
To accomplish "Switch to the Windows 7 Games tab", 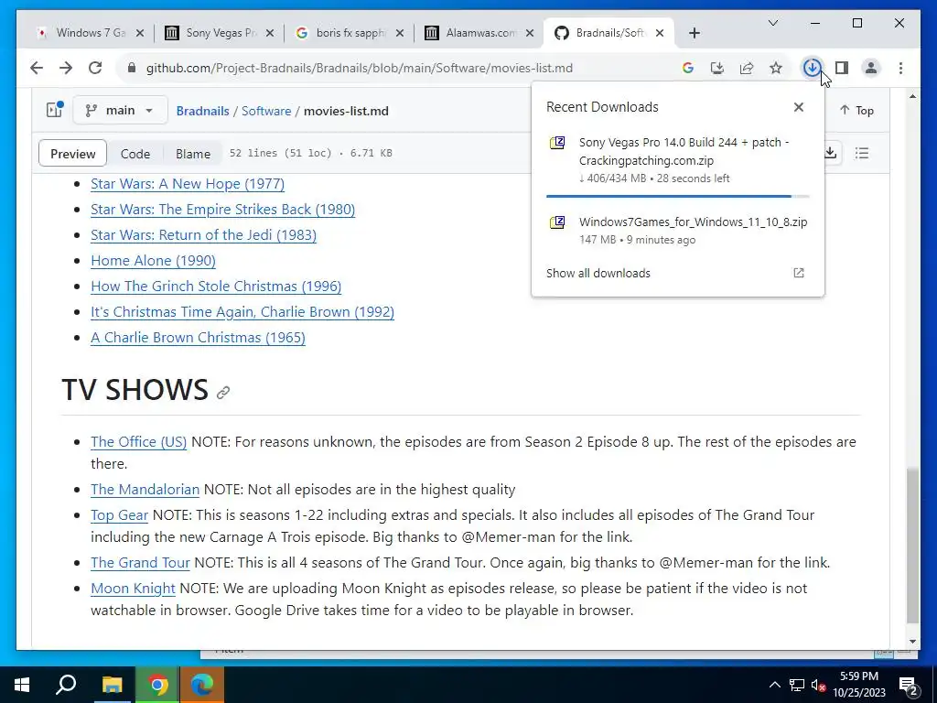I will click(90, 33).
